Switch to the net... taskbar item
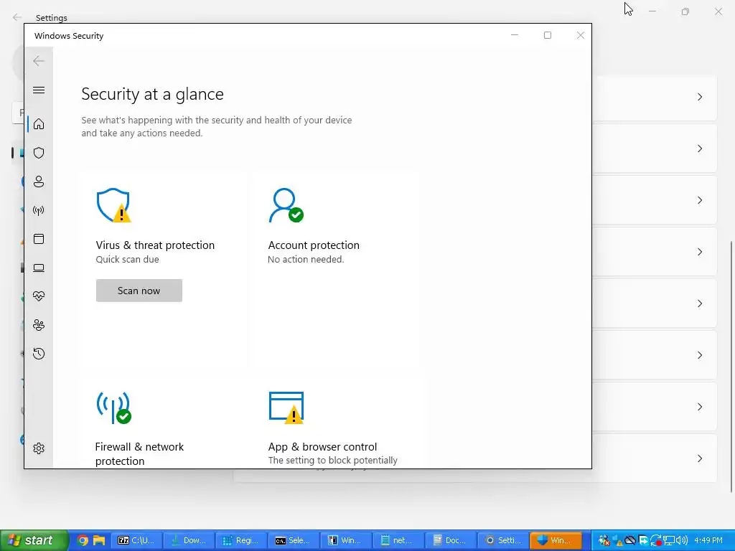This screenshot has height=551, width=735. [398, 540]
